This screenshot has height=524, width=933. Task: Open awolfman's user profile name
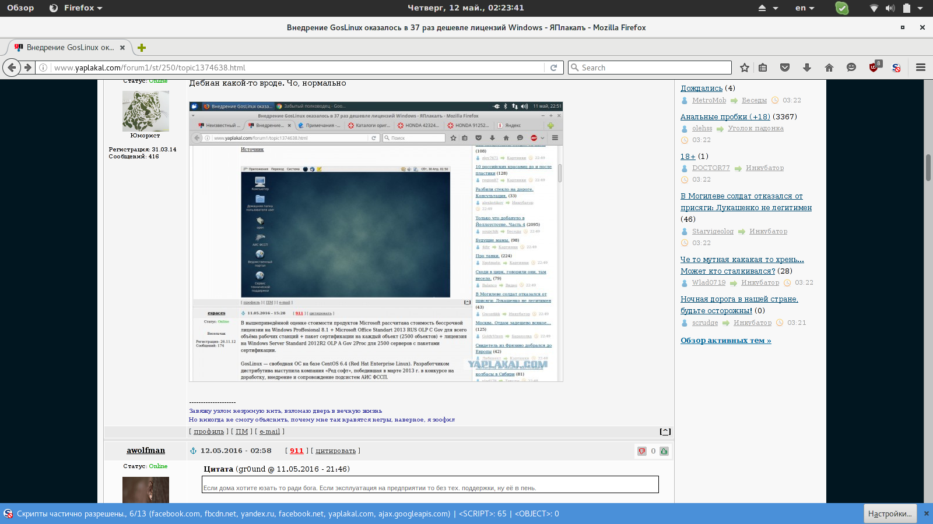(146, 450)
